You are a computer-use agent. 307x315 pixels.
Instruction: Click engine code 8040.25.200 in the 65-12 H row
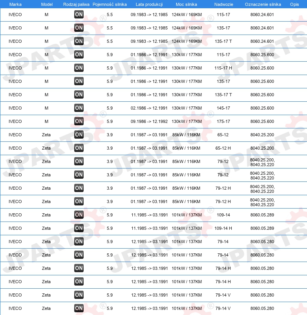262,148
